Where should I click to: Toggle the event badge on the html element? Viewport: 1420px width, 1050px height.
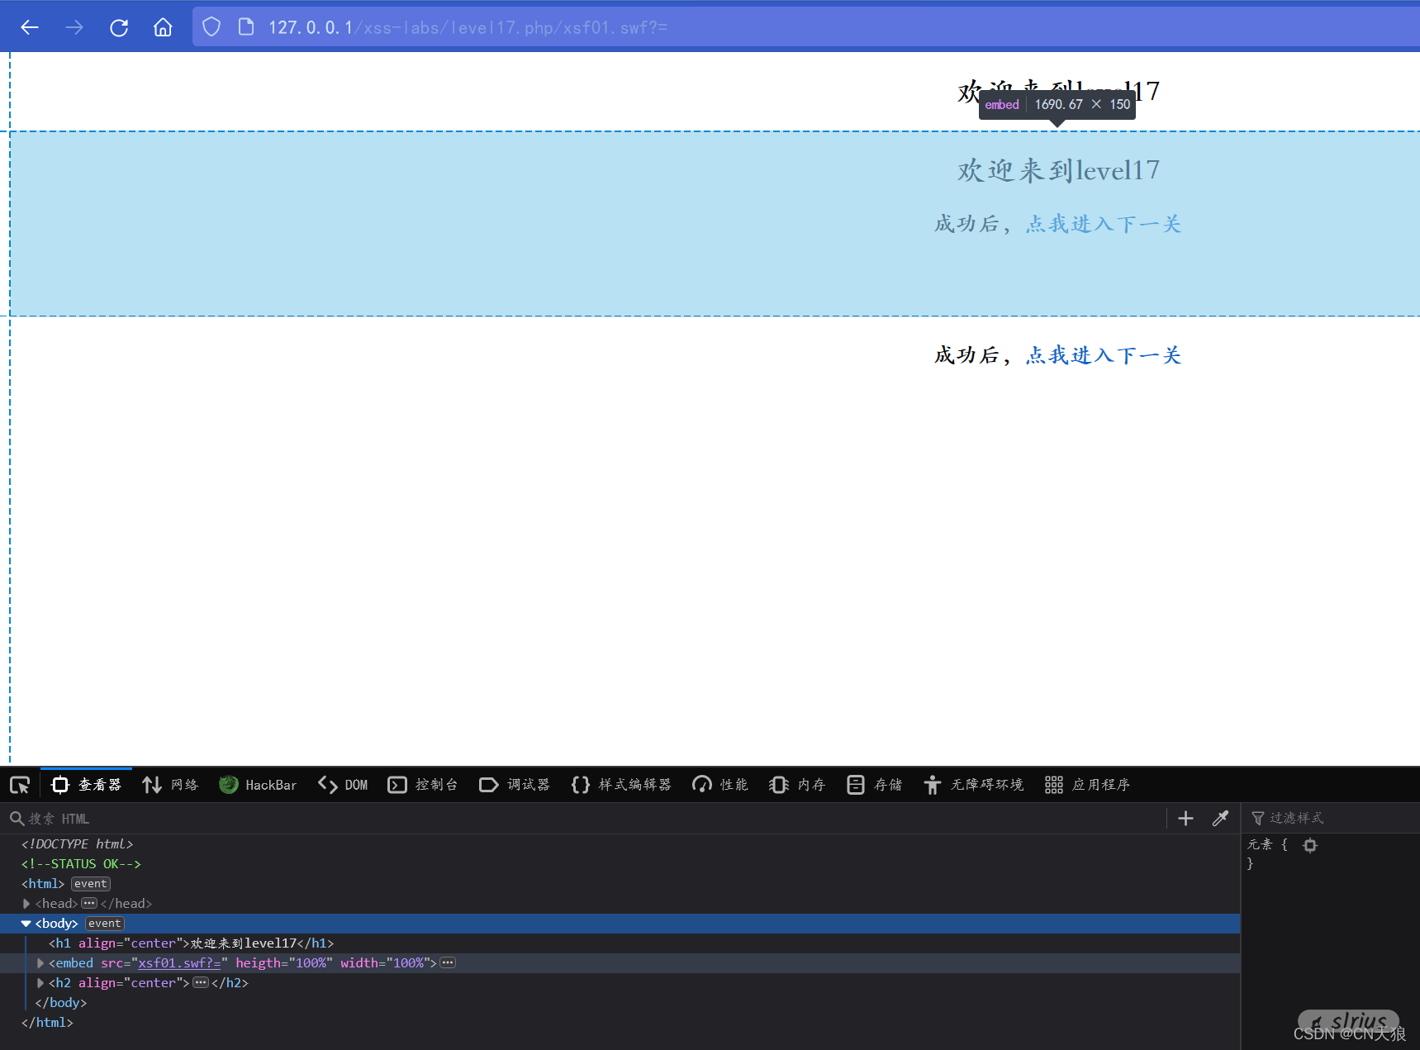tap(90, 883)
